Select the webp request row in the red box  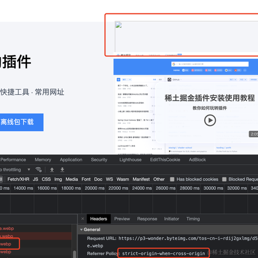click(x=35, y=244)
